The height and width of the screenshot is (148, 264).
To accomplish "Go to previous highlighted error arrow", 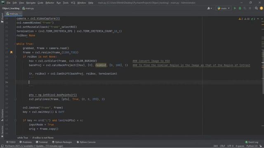I will tap(258, 19).
